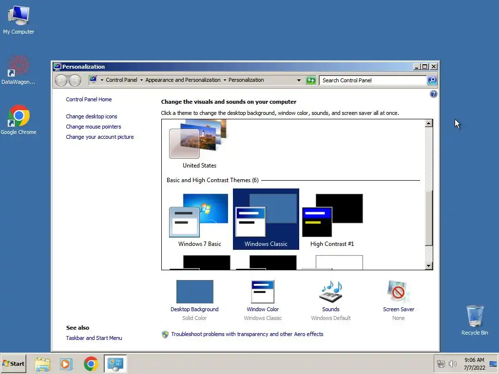
Task: Click the refresh icon beside address bar
Action: click(311, 80)
